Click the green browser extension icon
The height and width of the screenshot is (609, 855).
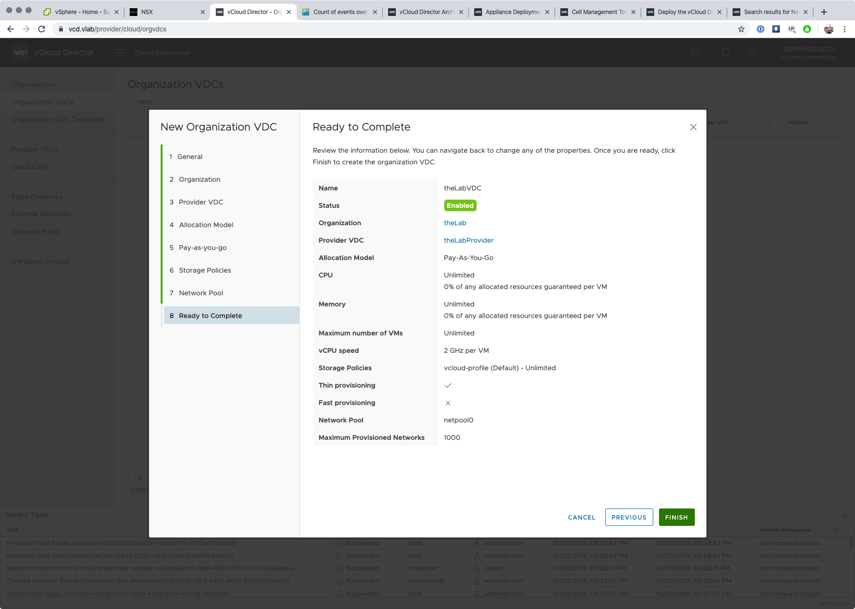(x=807, y=29)
